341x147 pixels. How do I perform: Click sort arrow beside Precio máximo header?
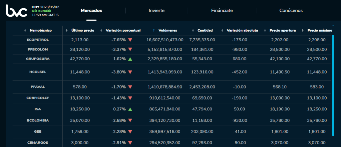click(303, 31)
